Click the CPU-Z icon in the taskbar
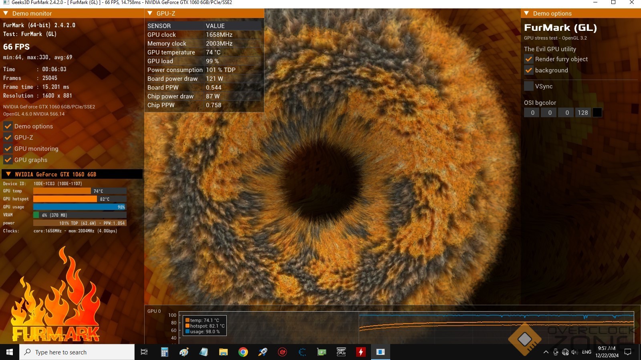This screenshot has height=360, width=641. (341, 352)
